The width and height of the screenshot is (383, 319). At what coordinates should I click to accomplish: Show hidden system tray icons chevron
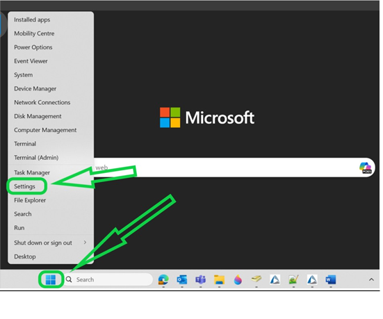tap(371, 279)
